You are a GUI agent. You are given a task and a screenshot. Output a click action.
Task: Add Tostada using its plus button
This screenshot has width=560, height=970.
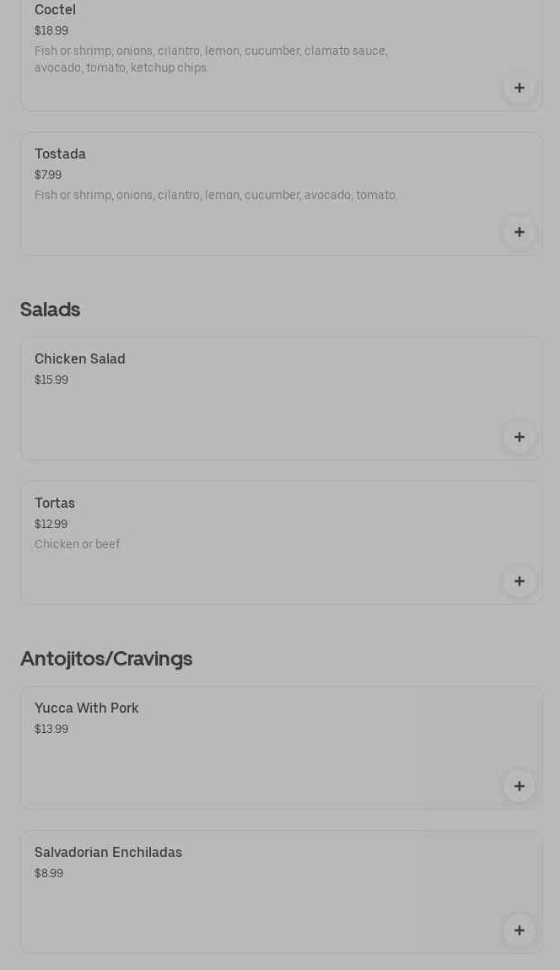pyautogui.click(x=520, y=232)
